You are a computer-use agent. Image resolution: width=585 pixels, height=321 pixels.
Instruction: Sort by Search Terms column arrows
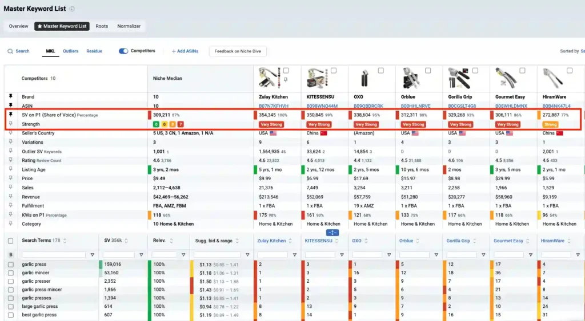65,241
